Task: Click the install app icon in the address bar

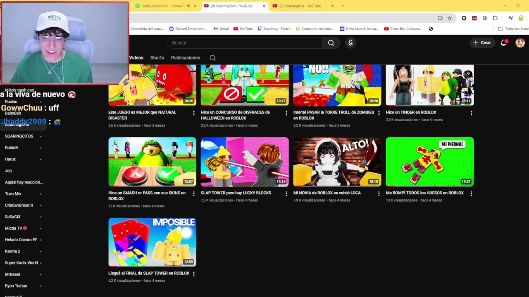Action: tap(440, 18)
